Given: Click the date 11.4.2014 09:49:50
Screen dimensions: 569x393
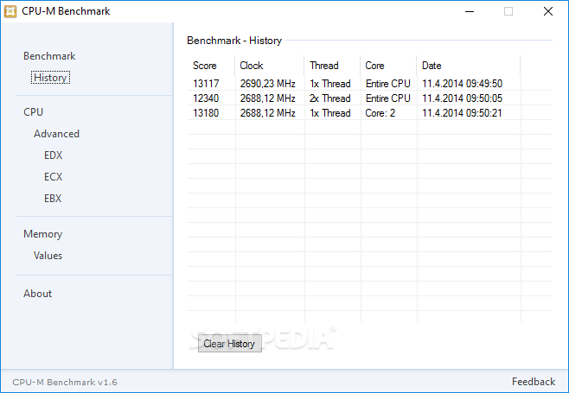Looking at the screenshot, I should tap(462, 84).
